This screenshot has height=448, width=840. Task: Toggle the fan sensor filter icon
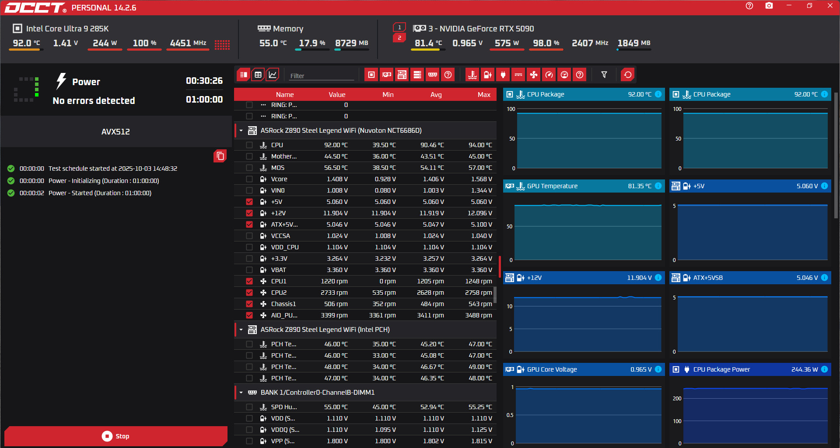click(534, 75)
